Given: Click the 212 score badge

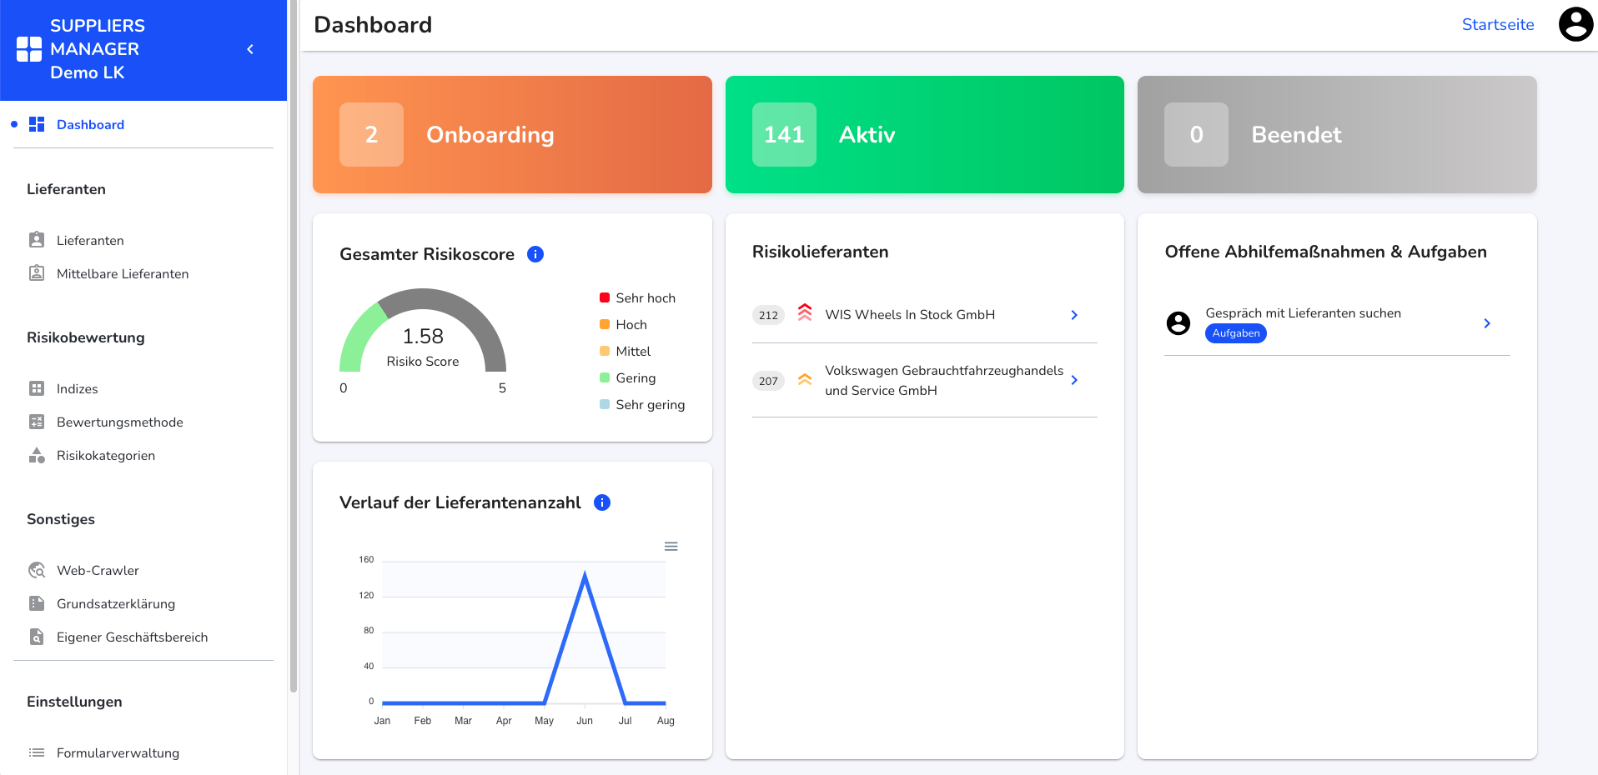Looking at the screenshot, I should click(768, 315).
